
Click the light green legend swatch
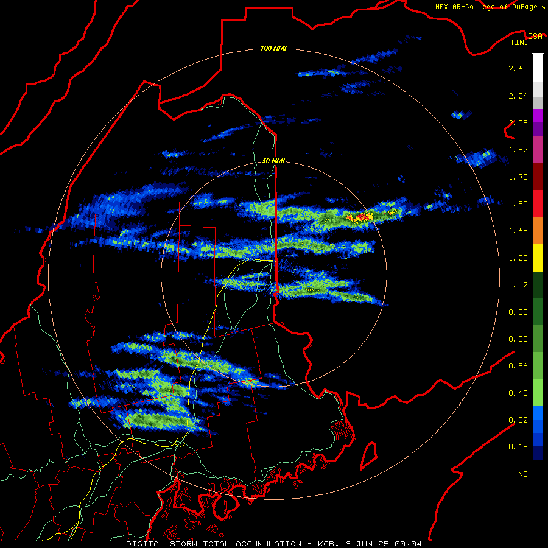pyautogui.click(x=538, y=393)
